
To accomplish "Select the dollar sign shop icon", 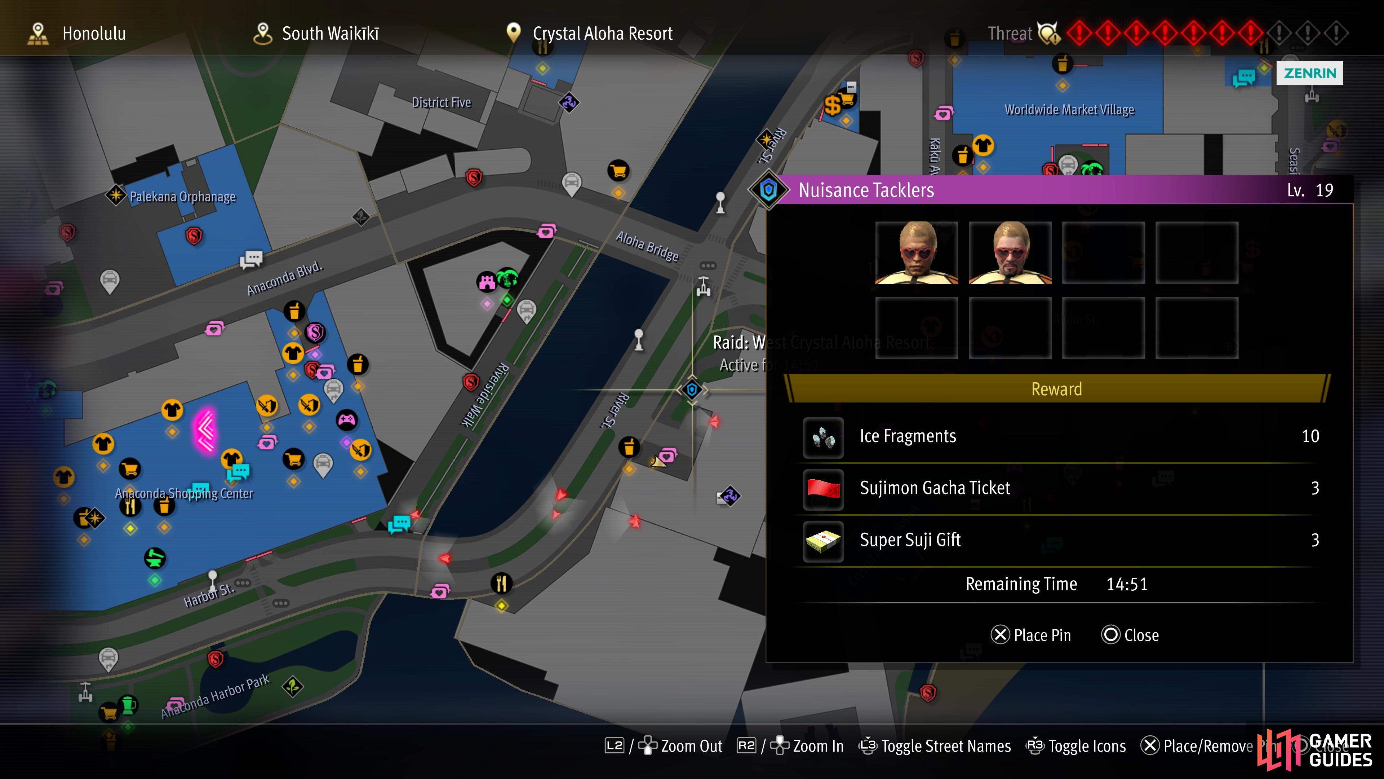I will click(x=833, y=105).
